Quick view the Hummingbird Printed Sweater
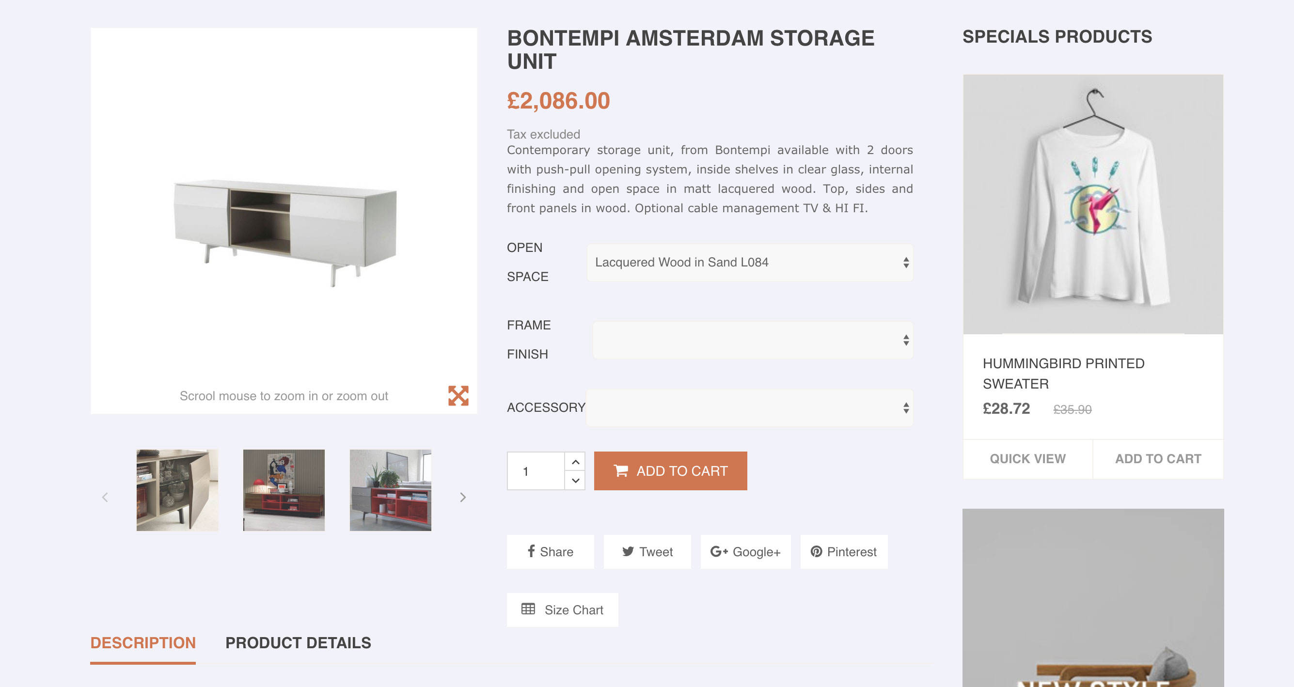Screen dimensions: 1294x687 [x=1027, y=458]
